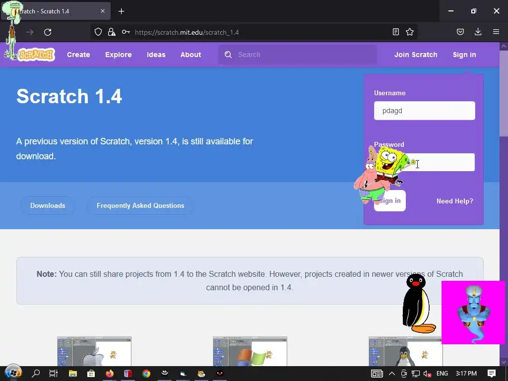Select the Scratch - Scratch 1.4 tab

point(56,11)
